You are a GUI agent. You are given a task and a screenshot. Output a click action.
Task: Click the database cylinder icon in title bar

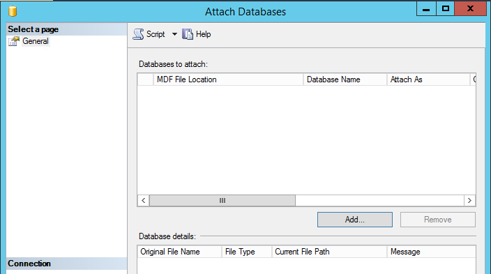(13, 11)
